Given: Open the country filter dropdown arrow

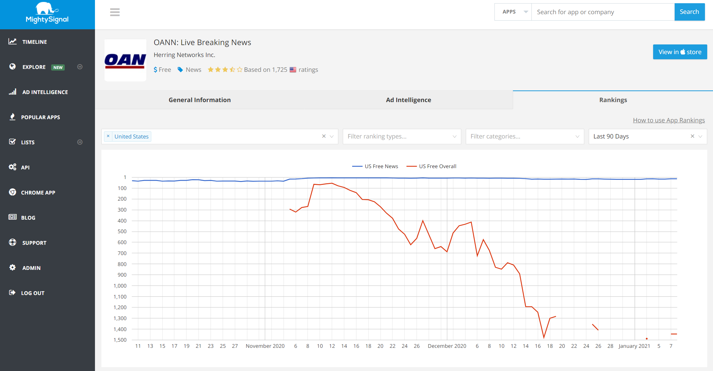Looking at the screenshot, I should point(332,137).
